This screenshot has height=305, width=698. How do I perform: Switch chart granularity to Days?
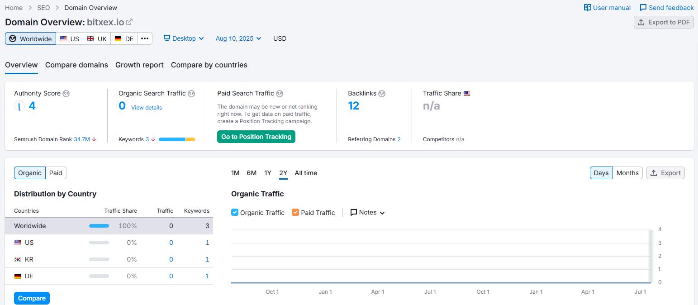pos(601,173)
